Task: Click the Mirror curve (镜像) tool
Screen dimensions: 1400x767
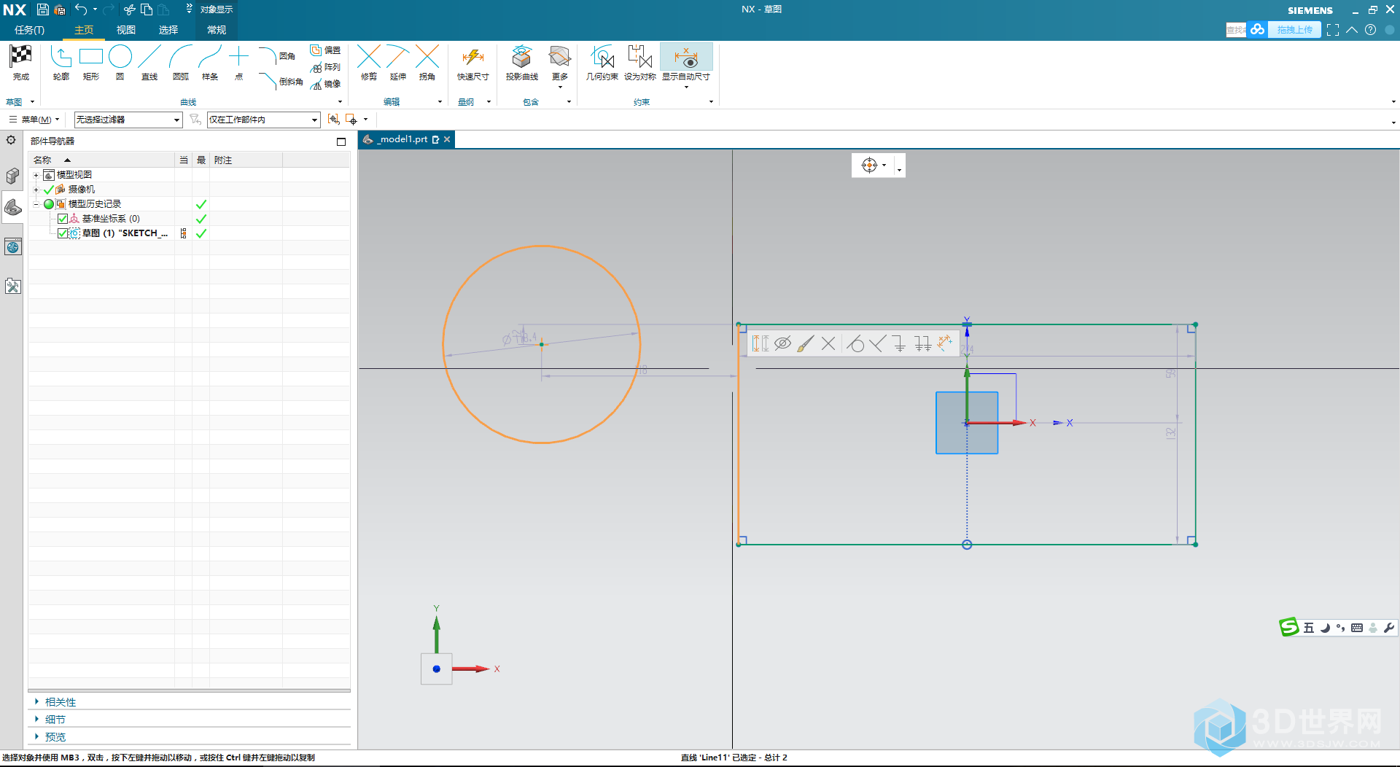Action: pyautogui.click(x=325, y=84)
